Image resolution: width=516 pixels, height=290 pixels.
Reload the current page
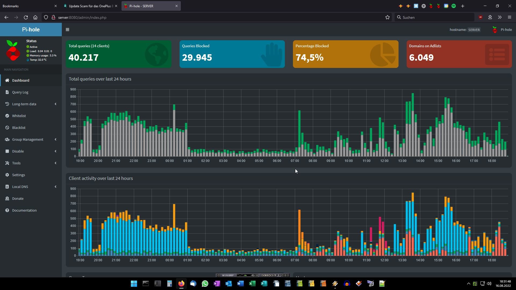(26, 17)
